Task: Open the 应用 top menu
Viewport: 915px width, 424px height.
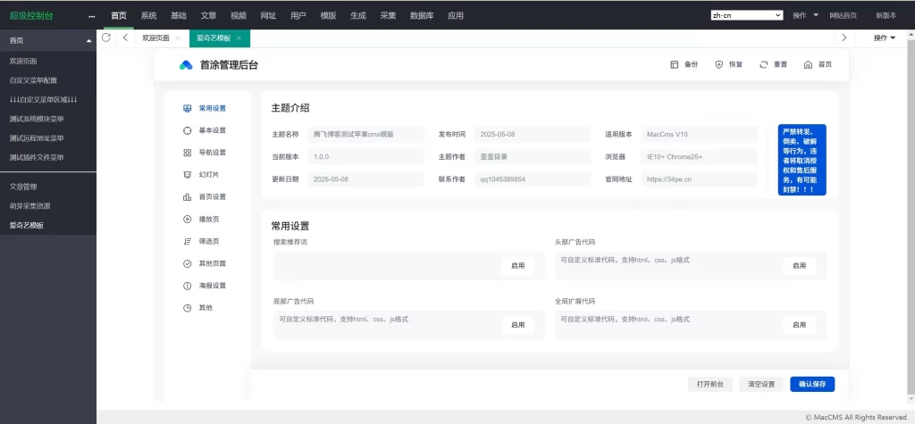Action: point(455,16)
